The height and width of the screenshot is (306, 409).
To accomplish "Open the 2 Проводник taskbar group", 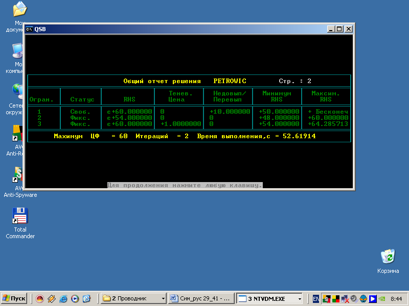I will coord(133,298).
